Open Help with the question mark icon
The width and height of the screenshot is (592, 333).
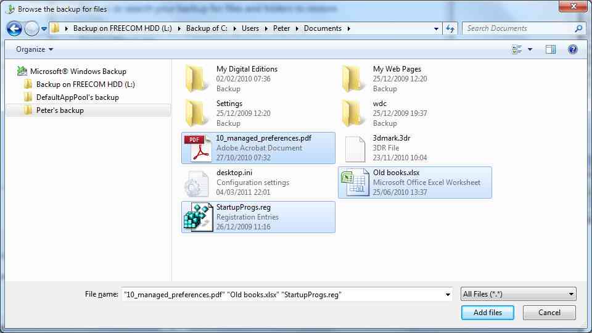coord(573,49)
